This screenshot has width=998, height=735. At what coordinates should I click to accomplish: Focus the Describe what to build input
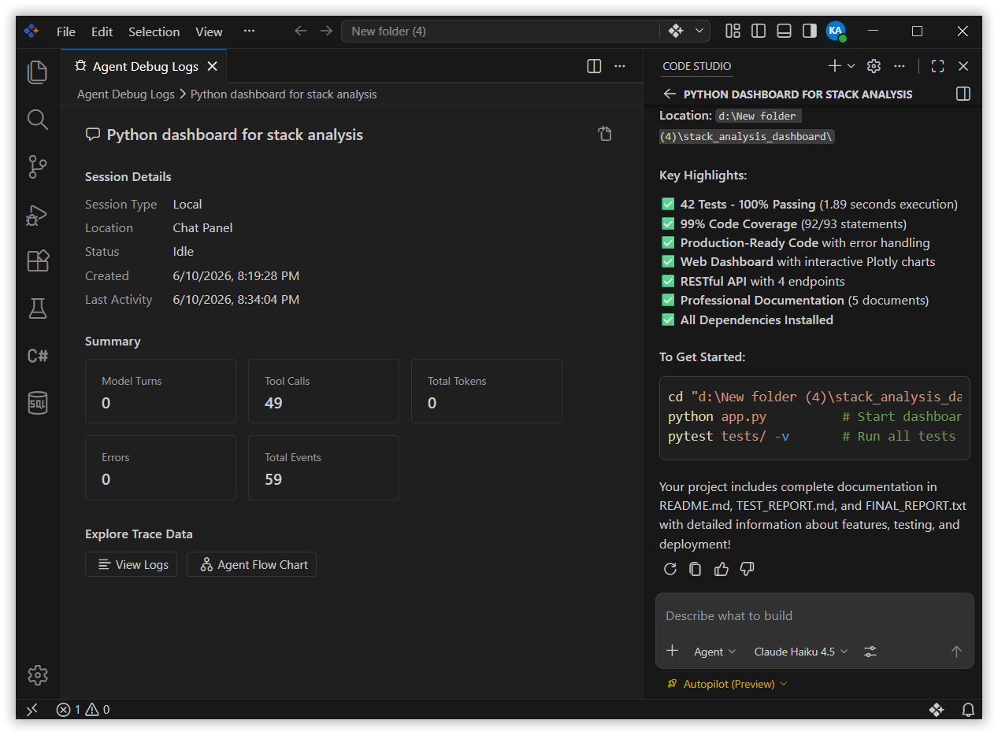click(x=814, y=615)
